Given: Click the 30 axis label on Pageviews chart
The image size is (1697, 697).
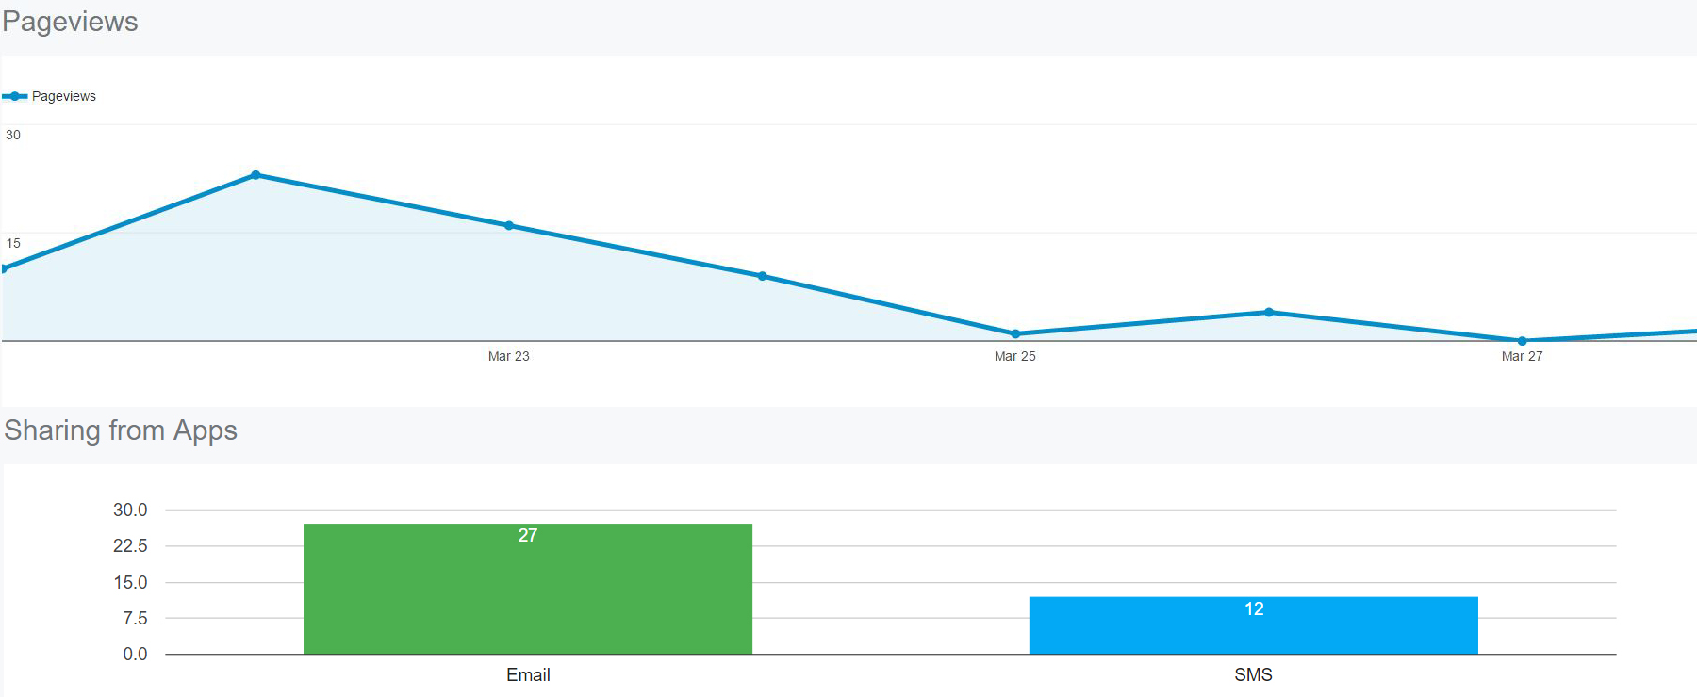Looking at the screenshot, I should [x=13, y=135].
